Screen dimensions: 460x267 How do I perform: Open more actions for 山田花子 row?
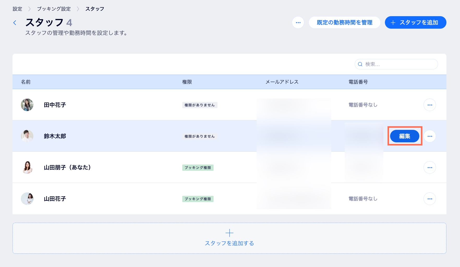click(429, 199)
